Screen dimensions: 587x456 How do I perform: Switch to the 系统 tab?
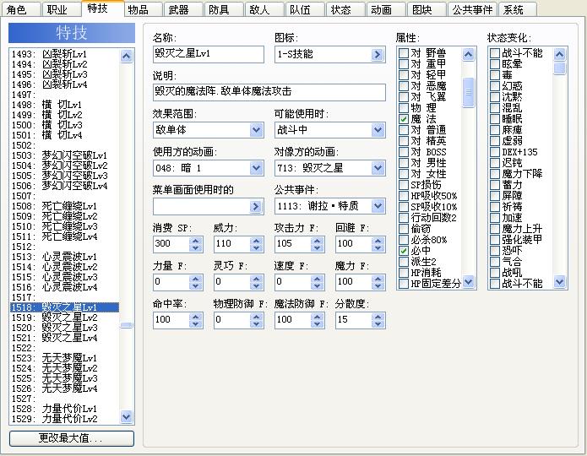tap(518, 9)
